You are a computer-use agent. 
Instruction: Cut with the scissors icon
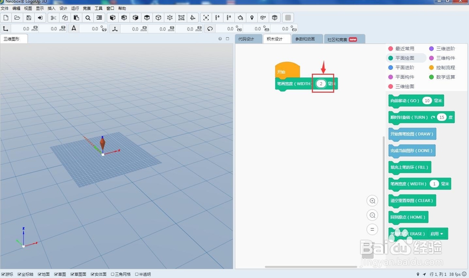[53, 18]
